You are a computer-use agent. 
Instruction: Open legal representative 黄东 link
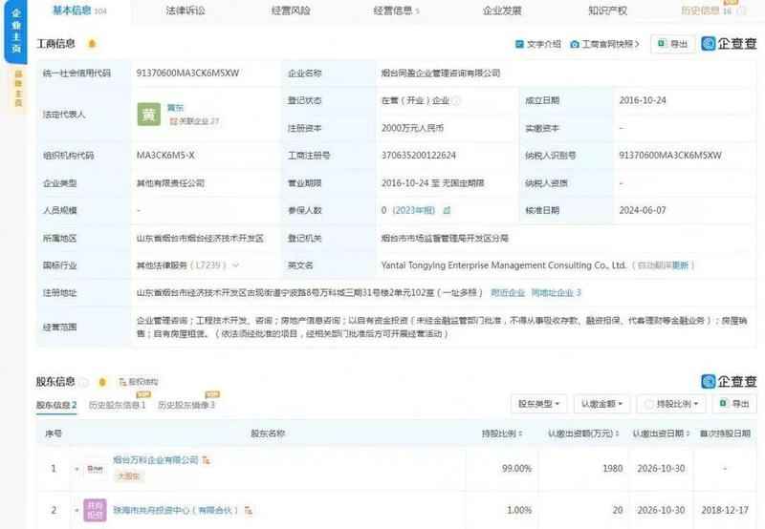(175, 108)
